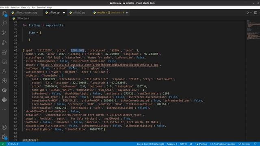Open the Accounts icon
260x146 pixels.
tap(4, 127)
